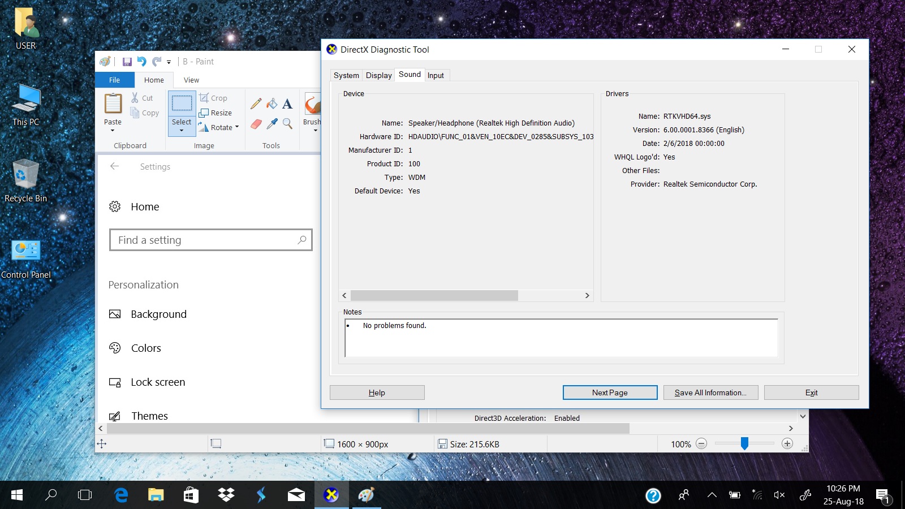Click the taskbar search magnifier icon
This screenshot has width=905, height=509.
coord(51,495)
